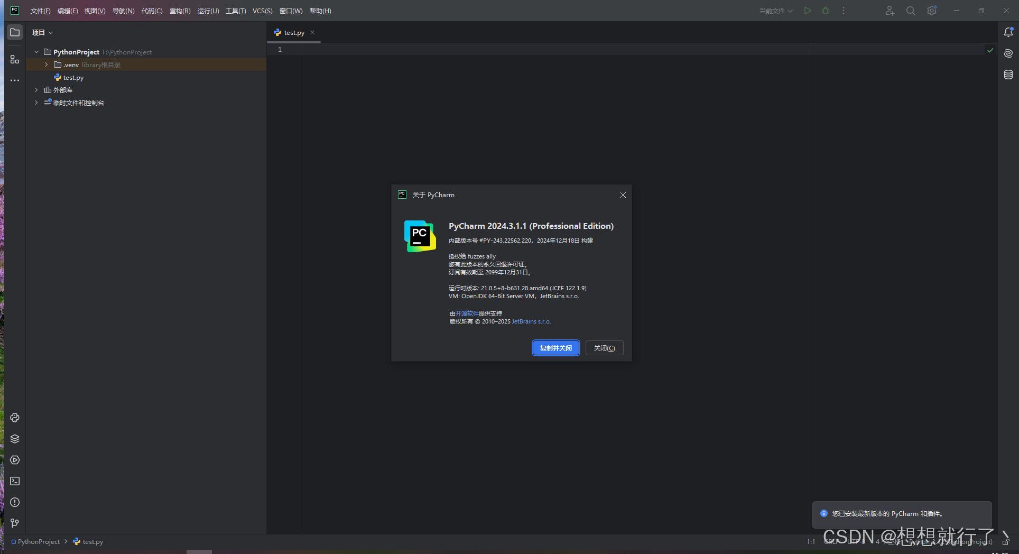Collapse the PythonProject root folder
The height and width of the screenshot is (554, 1019).
(x=36, y=52)
